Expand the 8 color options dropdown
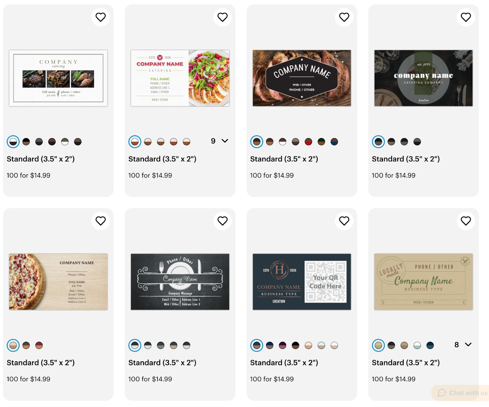The image size is (489, 407). pos(463,345)
